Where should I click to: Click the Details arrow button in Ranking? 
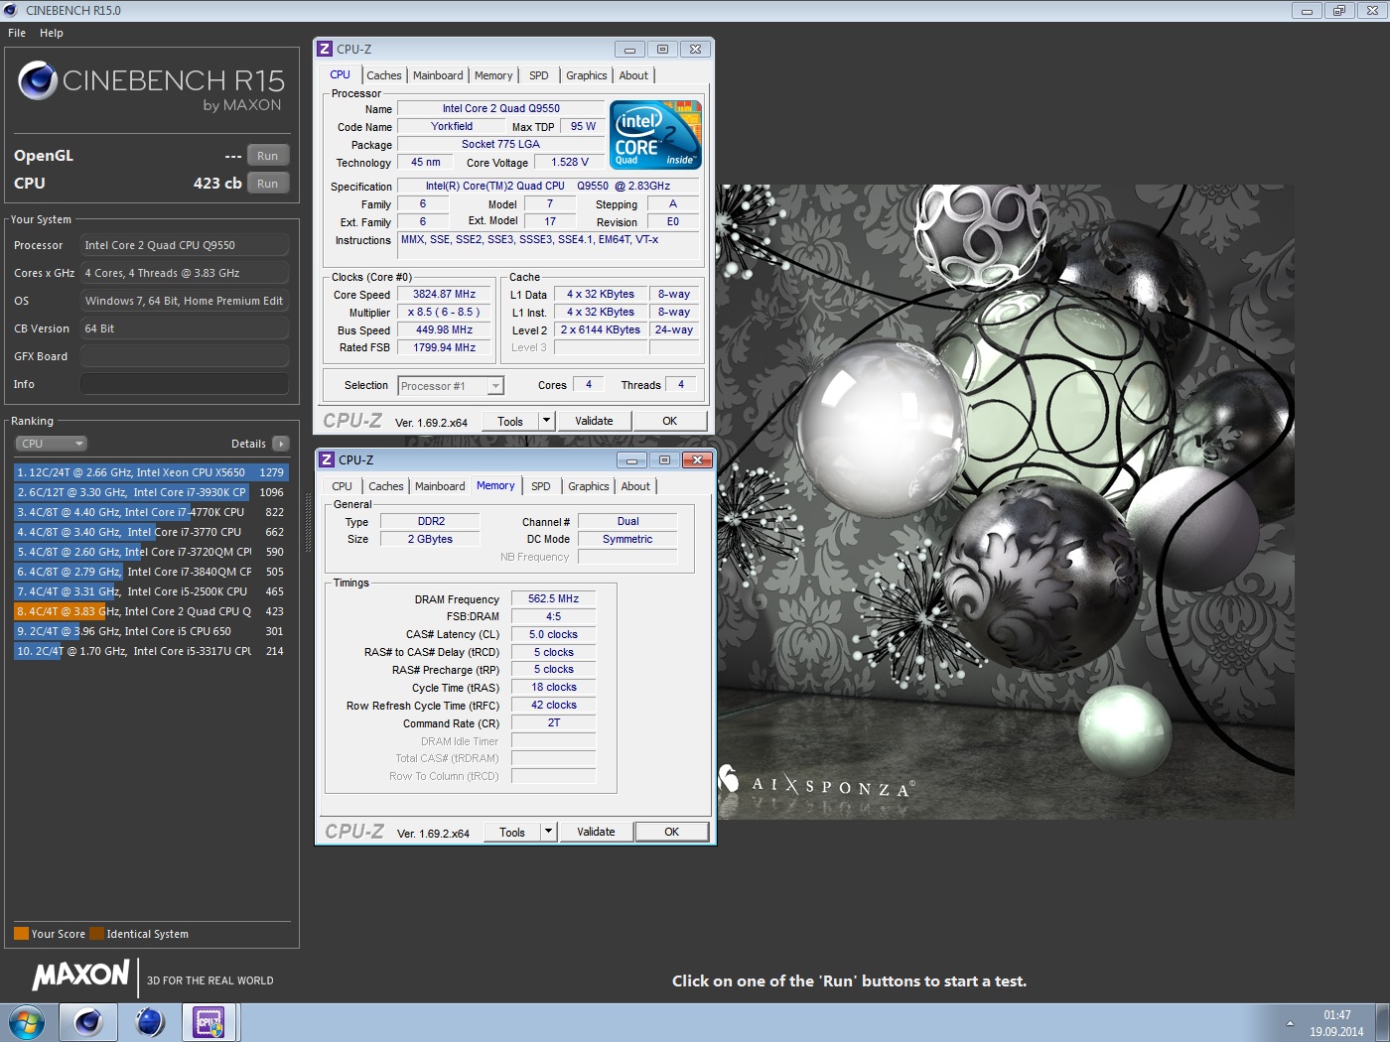point(281,444)
